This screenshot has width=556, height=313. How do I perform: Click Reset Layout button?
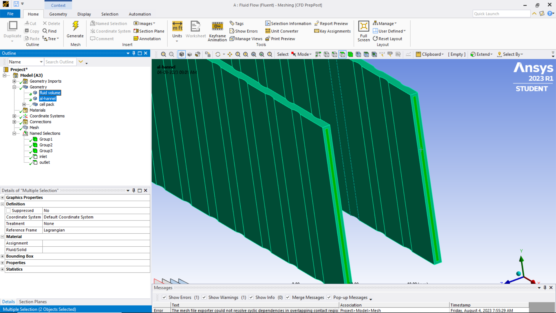click(x=387, y=39)
